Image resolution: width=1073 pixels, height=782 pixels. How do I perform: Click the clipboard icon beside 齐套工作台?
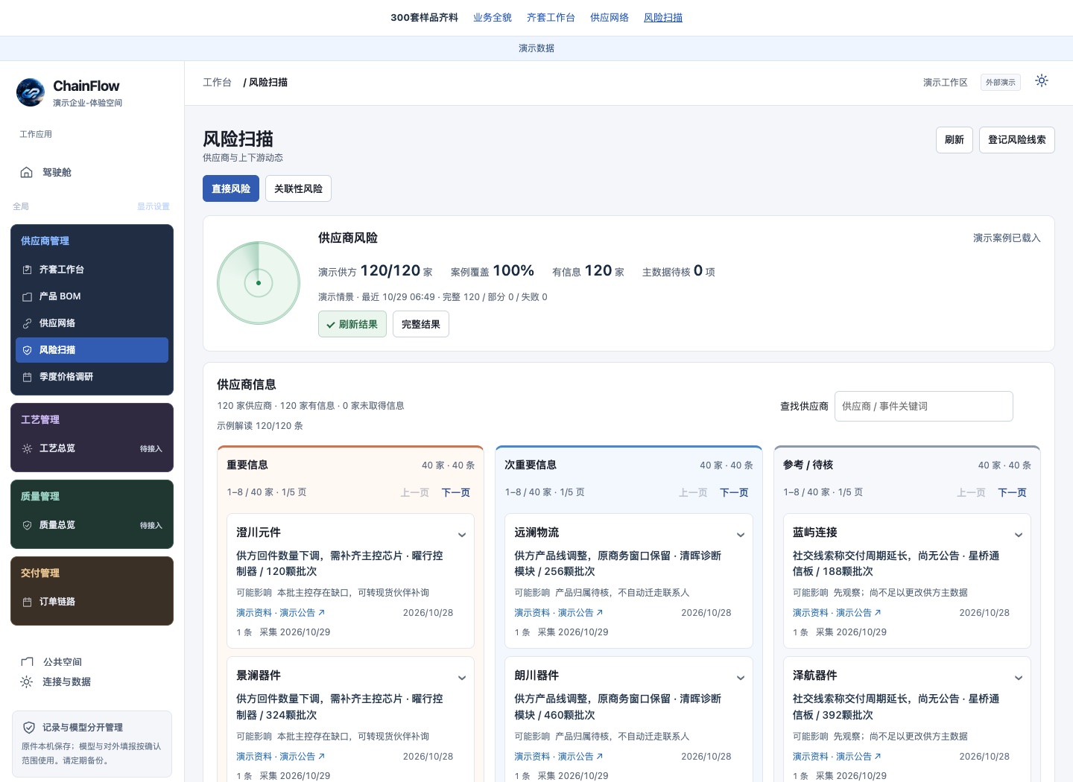[28, 270]
